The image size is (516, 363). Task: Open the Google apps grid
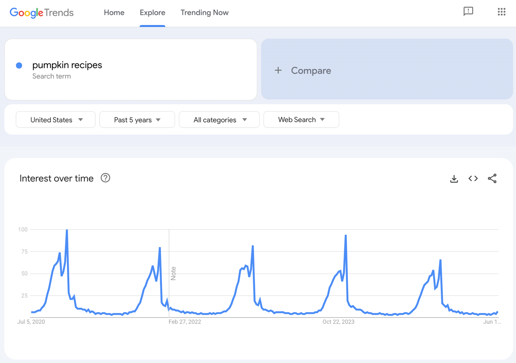pyautogui.click(x=502, y=12)
